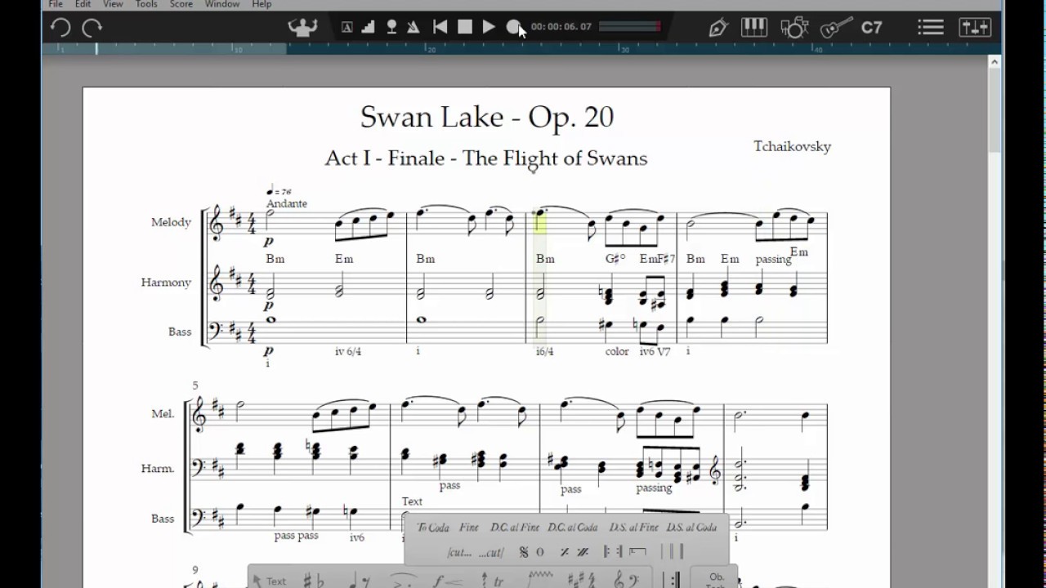Click the C7 chord symbol tool
This screenshot has height=588, width=1046.
coord(872,28)
